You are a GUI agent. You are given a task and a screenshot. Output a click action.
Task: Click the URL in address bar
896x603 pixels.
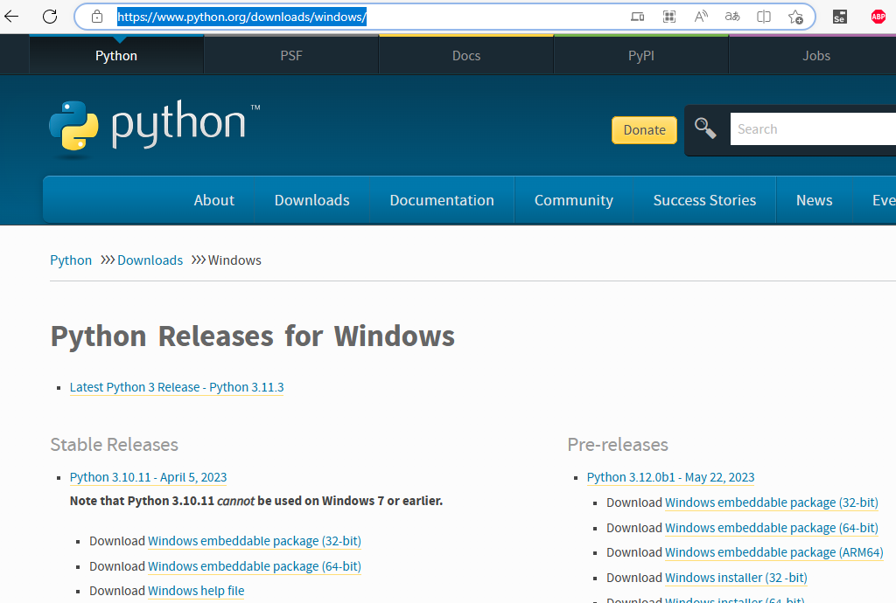click(241, 17)
